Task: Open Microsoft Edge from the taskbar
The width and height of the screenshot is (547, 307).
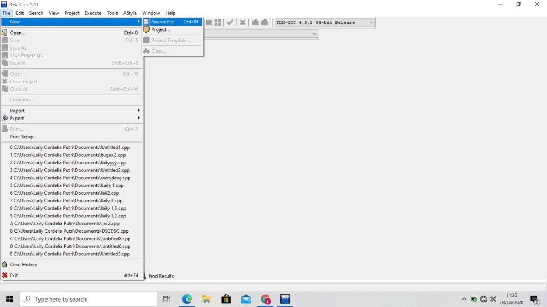Action: pyautogui.click(x=186, y=299)
